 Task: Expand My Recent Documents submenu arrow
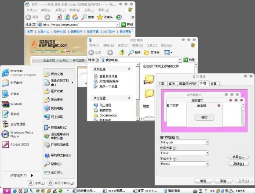pos(73,83)
